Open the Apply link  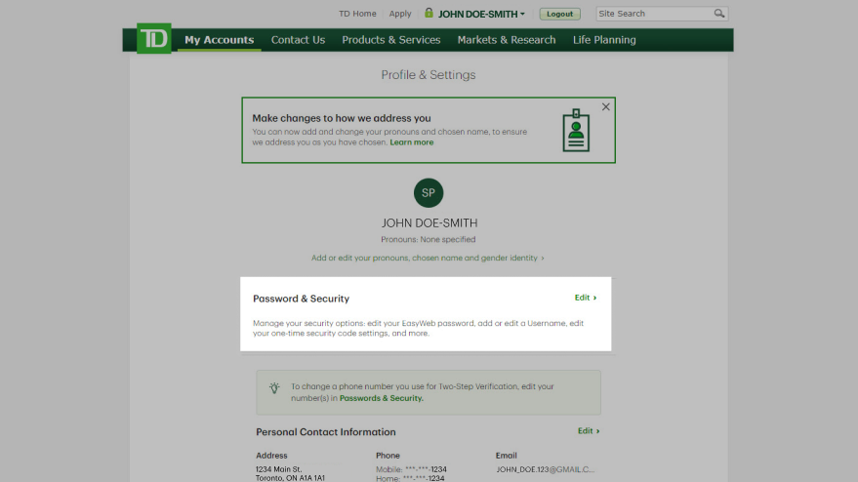400,14
